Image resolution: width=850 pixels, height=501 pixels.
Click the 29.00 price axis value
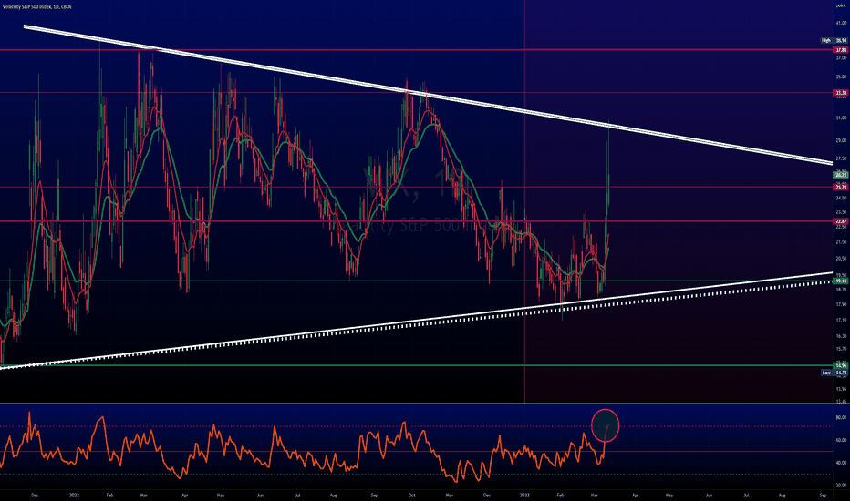point(841,140)
